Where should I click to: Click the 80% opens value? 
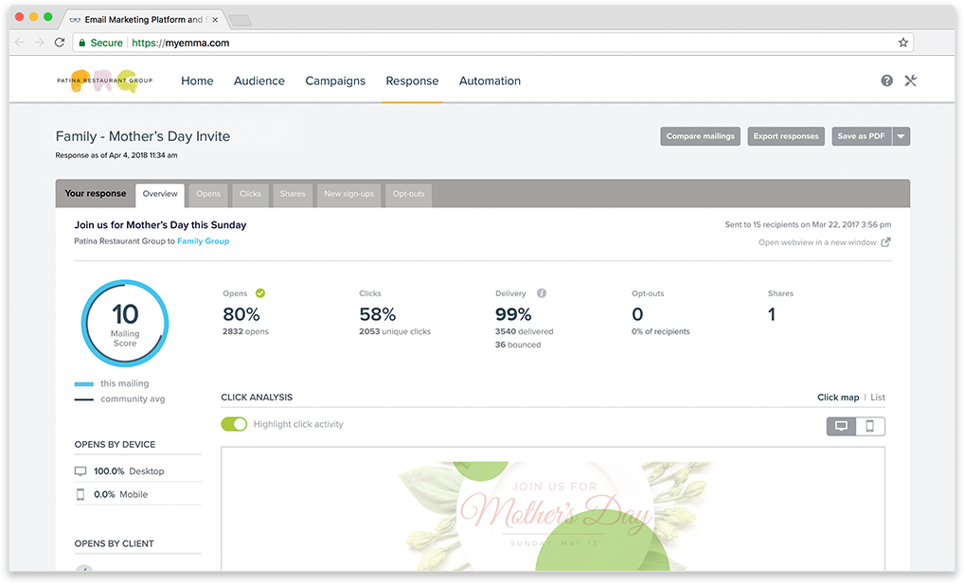coord(241,314)
